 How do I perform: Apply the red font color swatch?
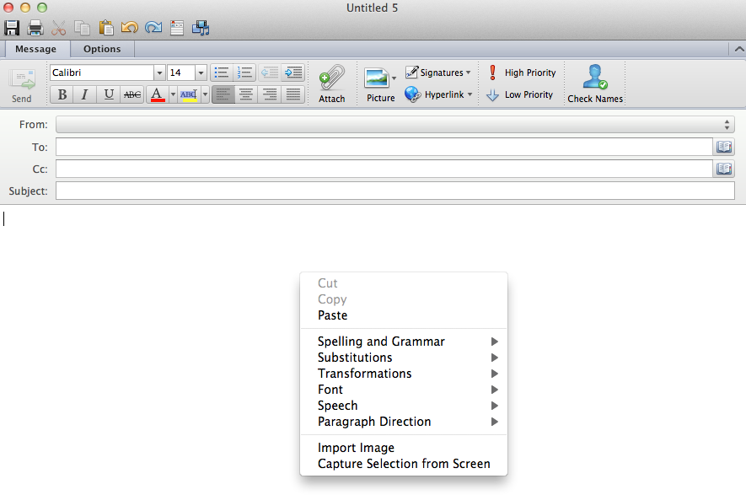[x=156, y=94]
